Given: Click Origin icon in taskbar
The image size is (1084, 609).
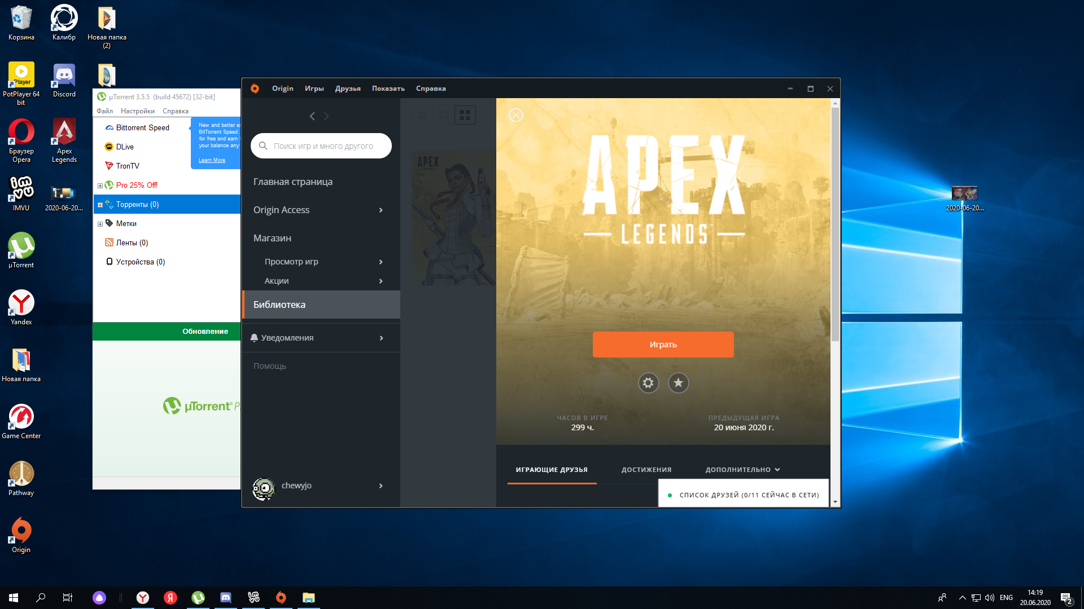Looking at the screenshot, I should [281, 597].
